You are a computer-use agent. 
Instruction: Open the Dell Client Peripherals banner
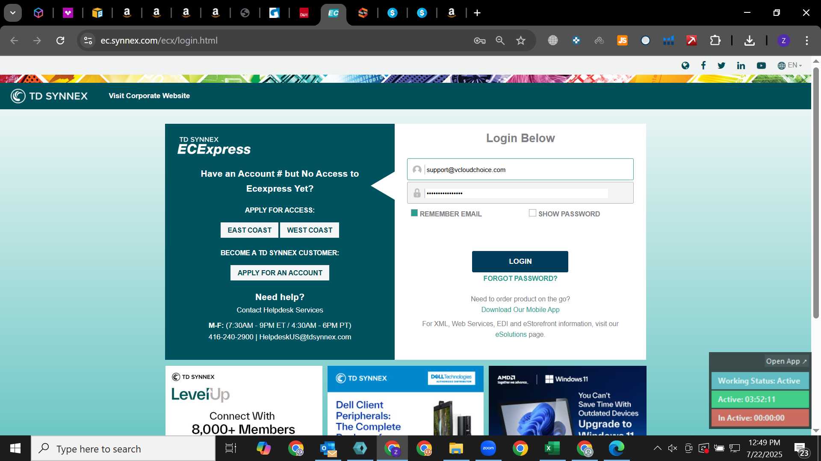pos(405,400)
